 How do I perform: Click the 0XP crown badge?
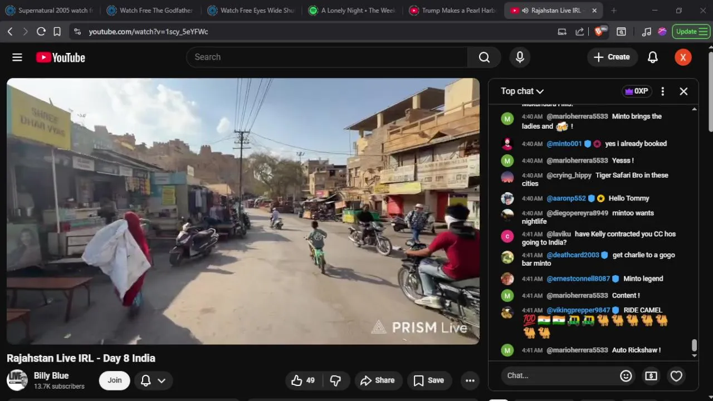click(x=637, y=91)
